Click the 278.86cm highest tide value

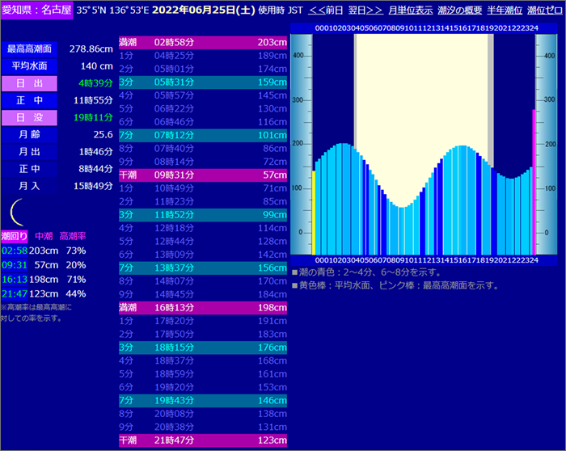tap(91, 49)
